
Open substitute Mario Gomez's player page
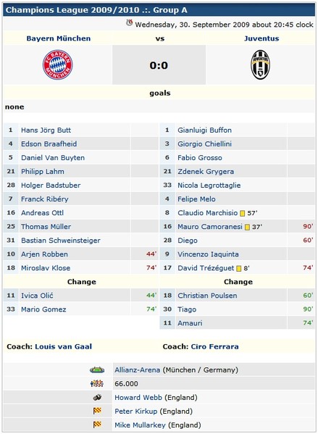pyautogui.click(x=43, y=309)
